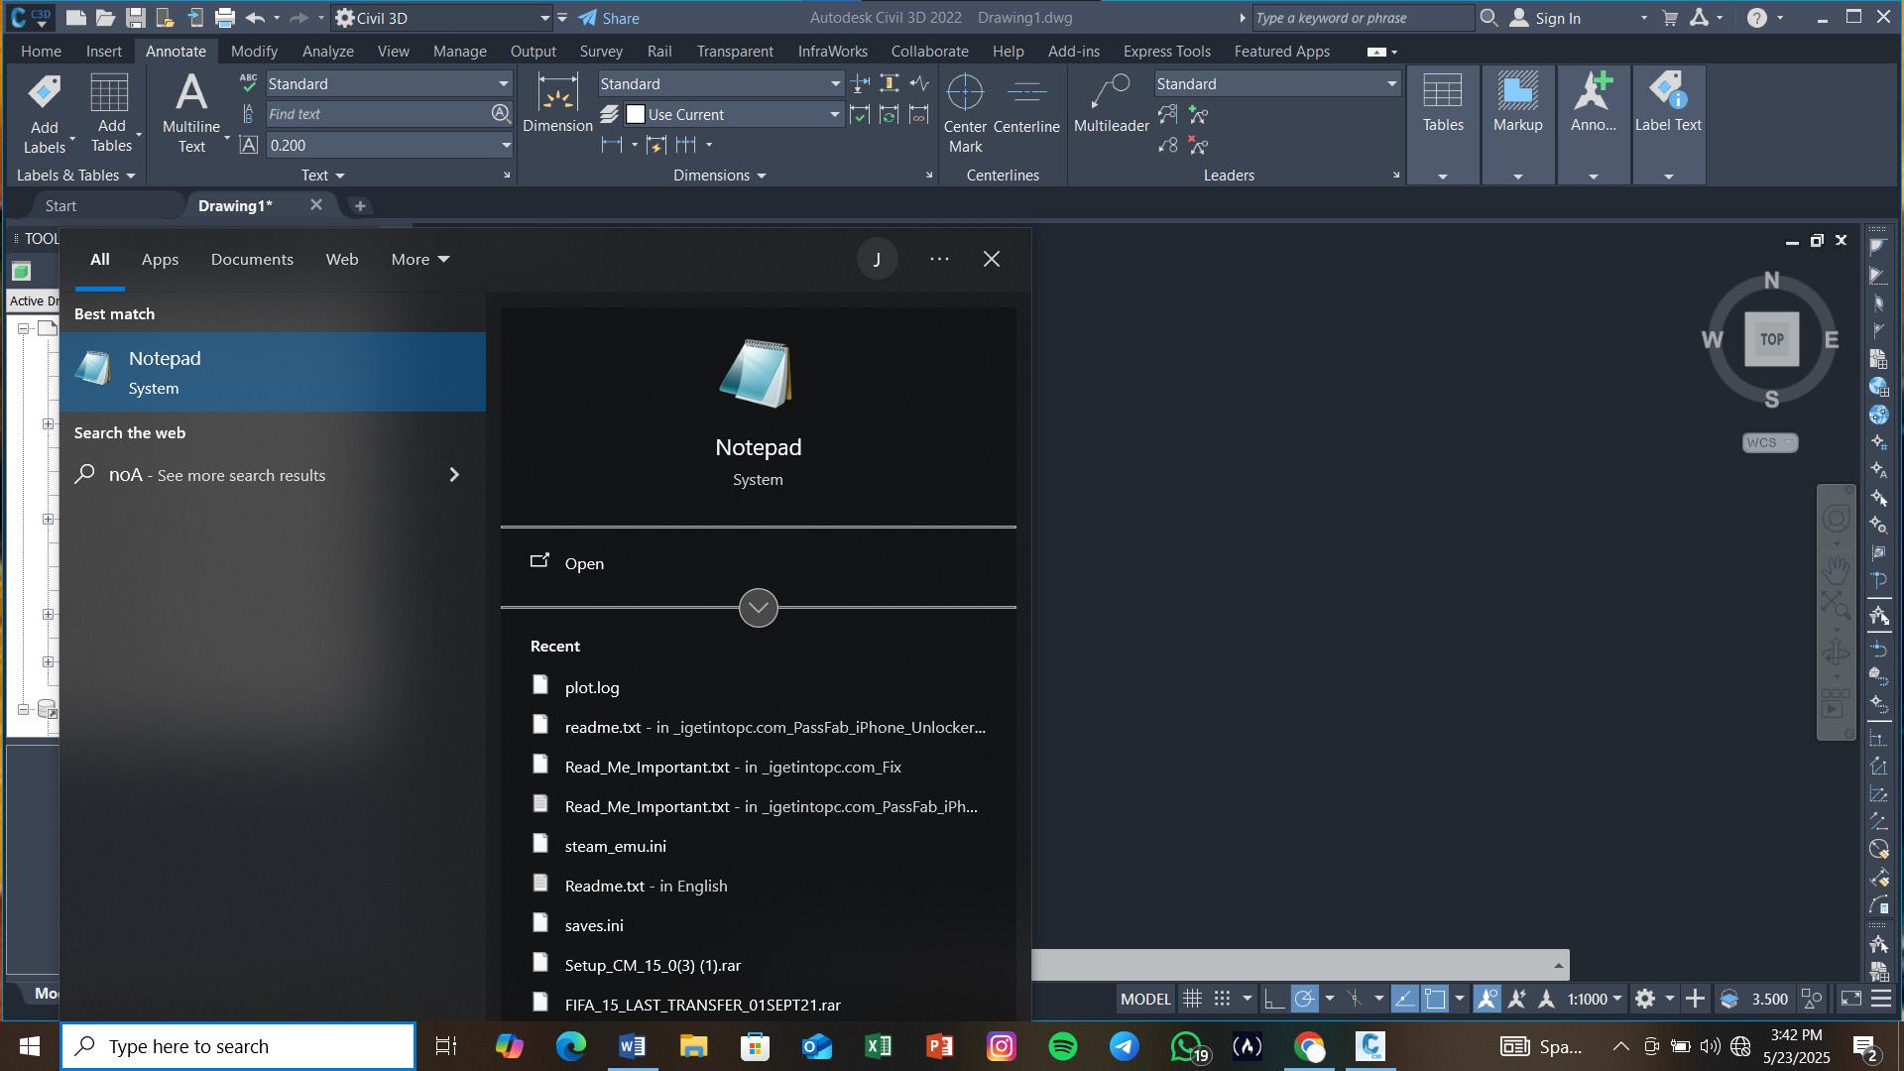Toggle snap mode in status bar
The width and height of the screenshot is (1904, 1071).
pos(1223,999)
